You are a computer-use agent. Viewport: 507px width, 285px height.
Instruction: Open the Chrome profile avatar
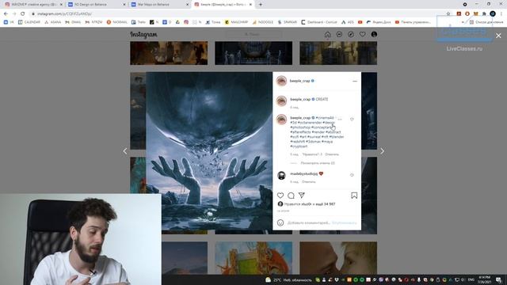click(x=493, y=13)
